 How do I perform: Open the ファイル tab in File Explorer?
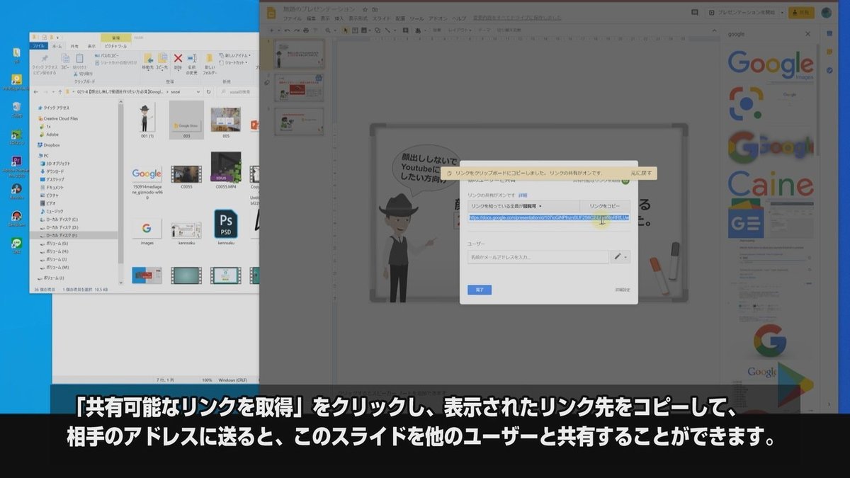(x=40, y=46)
